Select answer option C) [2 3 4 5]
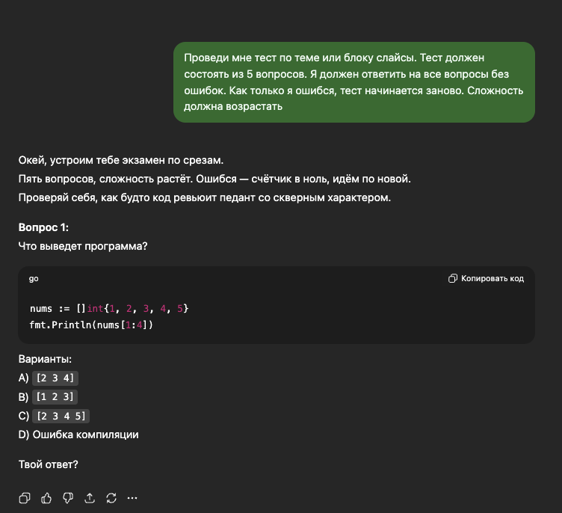Viewport: 562px width, 513px height. (x=61, y=416)
